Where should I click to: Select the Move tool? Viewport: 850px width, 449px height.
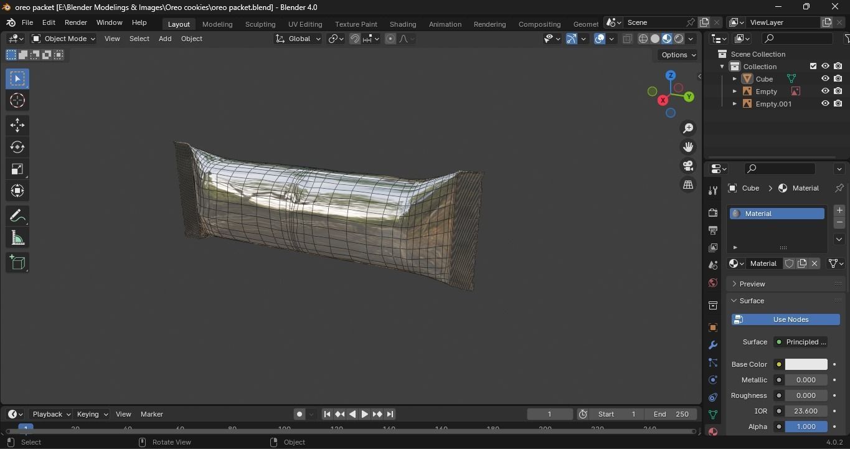coord(17,125)
